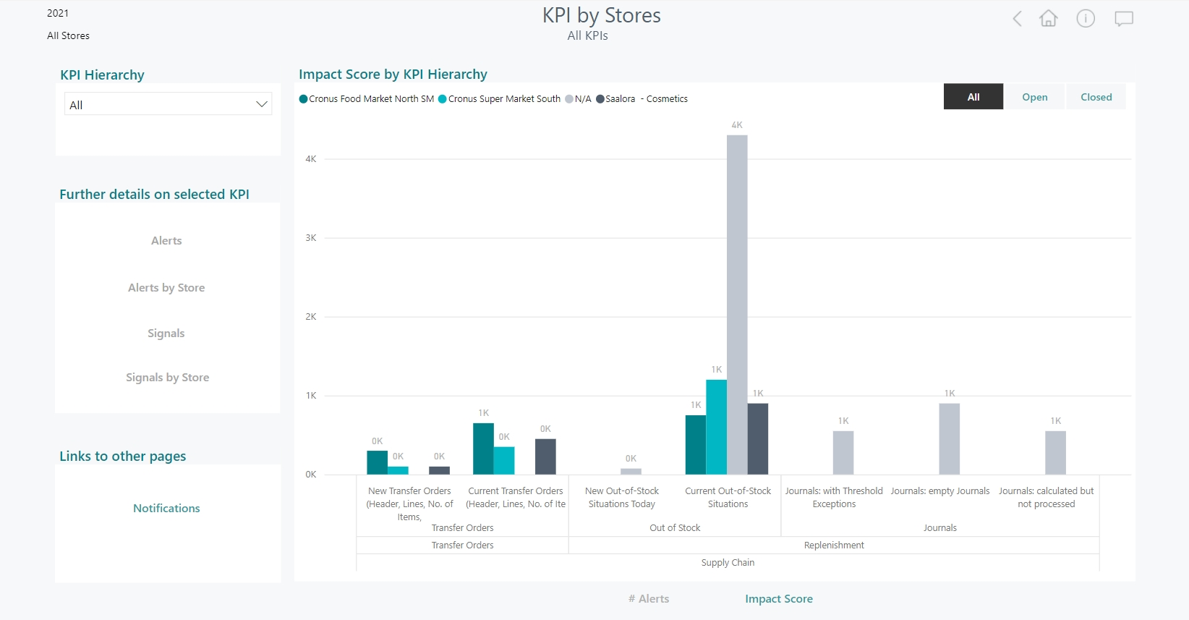Click the Cronus Super Market South legend swatch
Screen dimensions: 1189x620
(x=443, y=99)
